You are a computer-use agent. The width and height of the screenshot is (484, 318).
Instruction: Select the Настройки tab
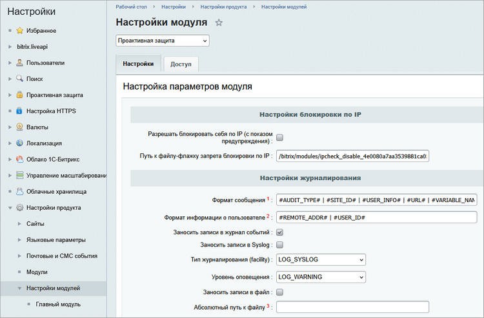point(138,64)
